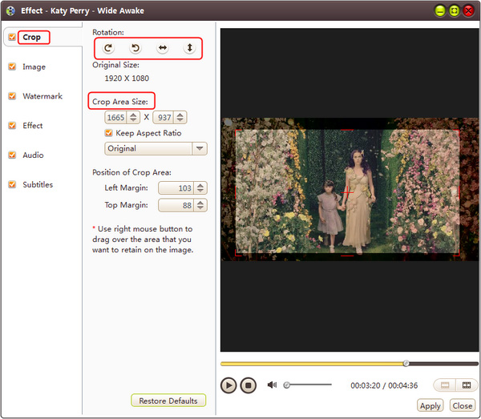Switch to split preview view icon
This screenshot has height=419, width=481.
(x=466, y=385)
